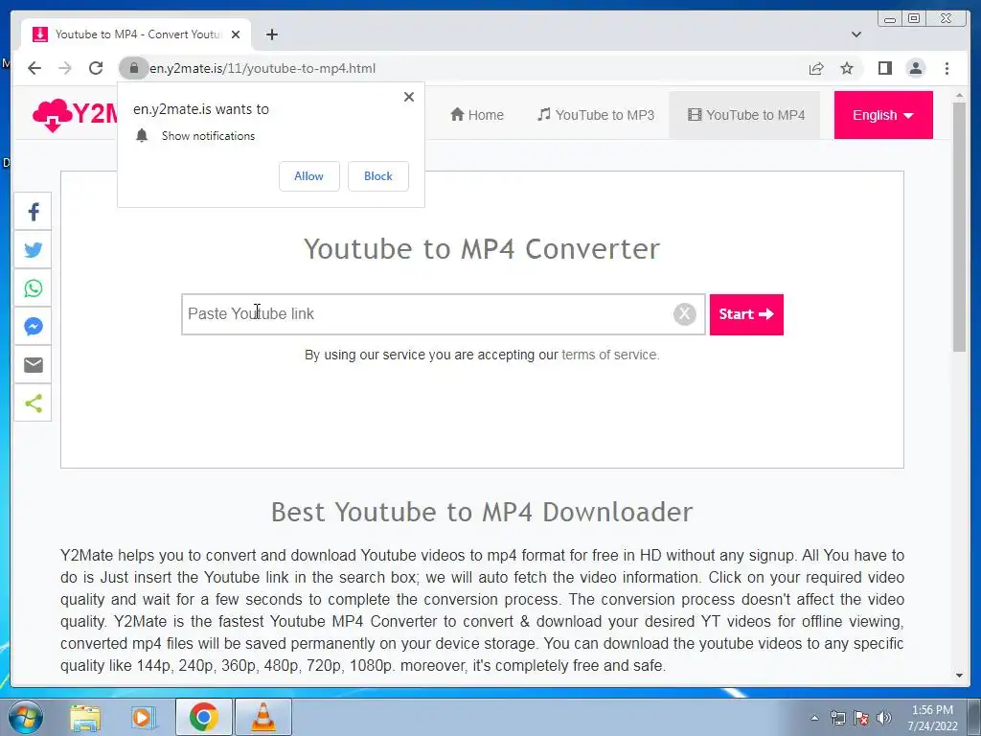Screen dimensions: 981x736
Task: Open the tab search dropdown arrow
Action: (x=856, y=34)
